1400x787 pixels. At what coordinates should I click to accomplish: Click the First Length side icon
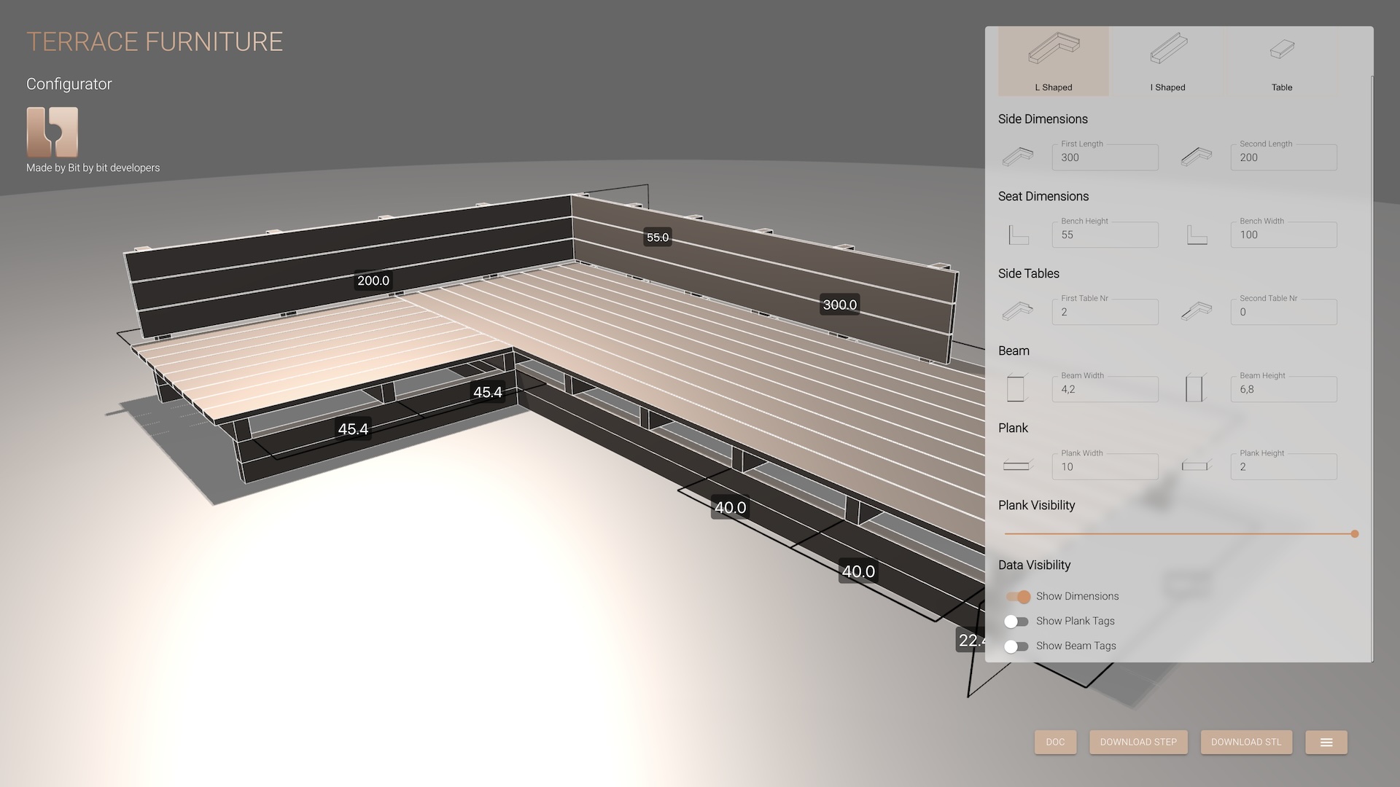(x=1018, y=157)
